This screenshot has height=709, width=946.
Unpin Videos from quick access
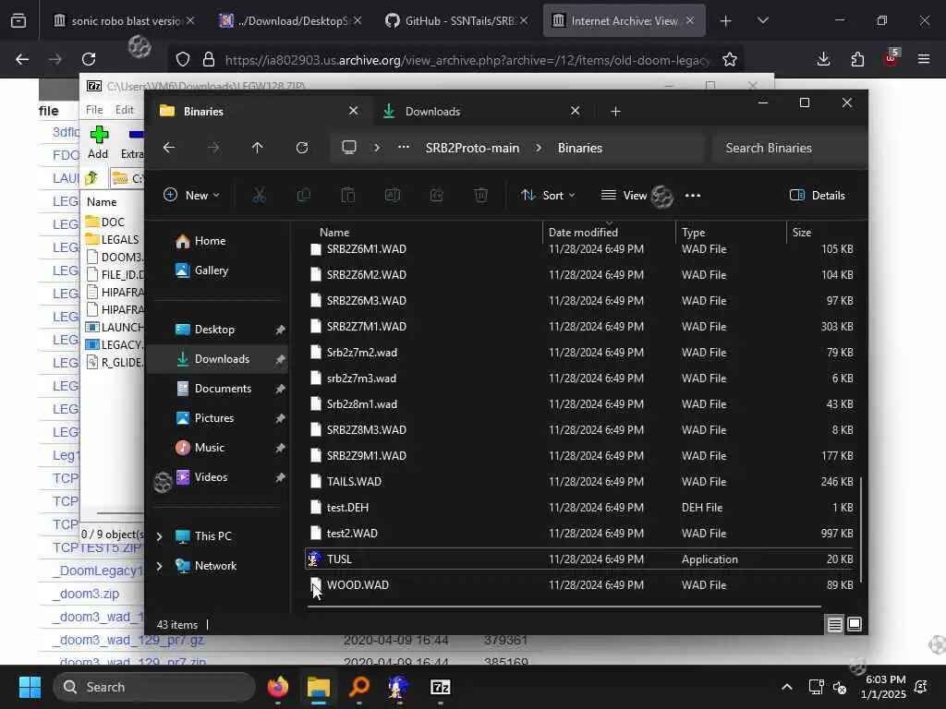(x=280, y=477)
